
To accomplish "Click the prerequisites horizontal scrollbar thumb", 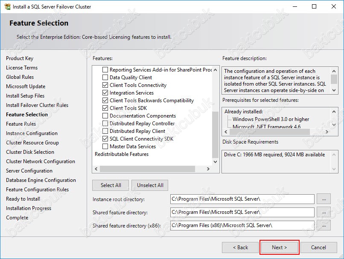I will coord(270,132).
